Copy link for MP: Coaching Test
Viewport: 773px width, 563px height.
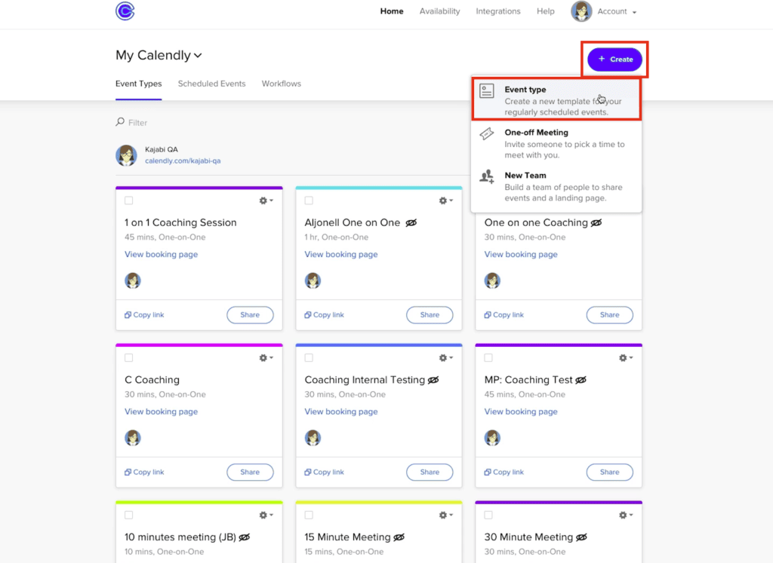click(x=504, y=472)
